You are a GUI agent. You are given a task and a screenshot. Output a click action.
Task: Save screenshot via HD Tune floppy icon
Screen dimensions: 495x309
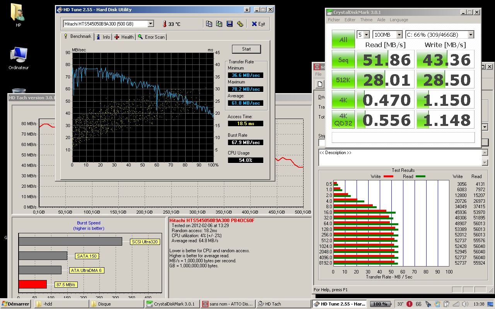coord(230,24)
